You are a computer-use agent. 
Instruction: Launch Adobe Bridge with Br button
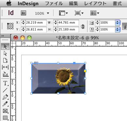[x=24, y=13]
